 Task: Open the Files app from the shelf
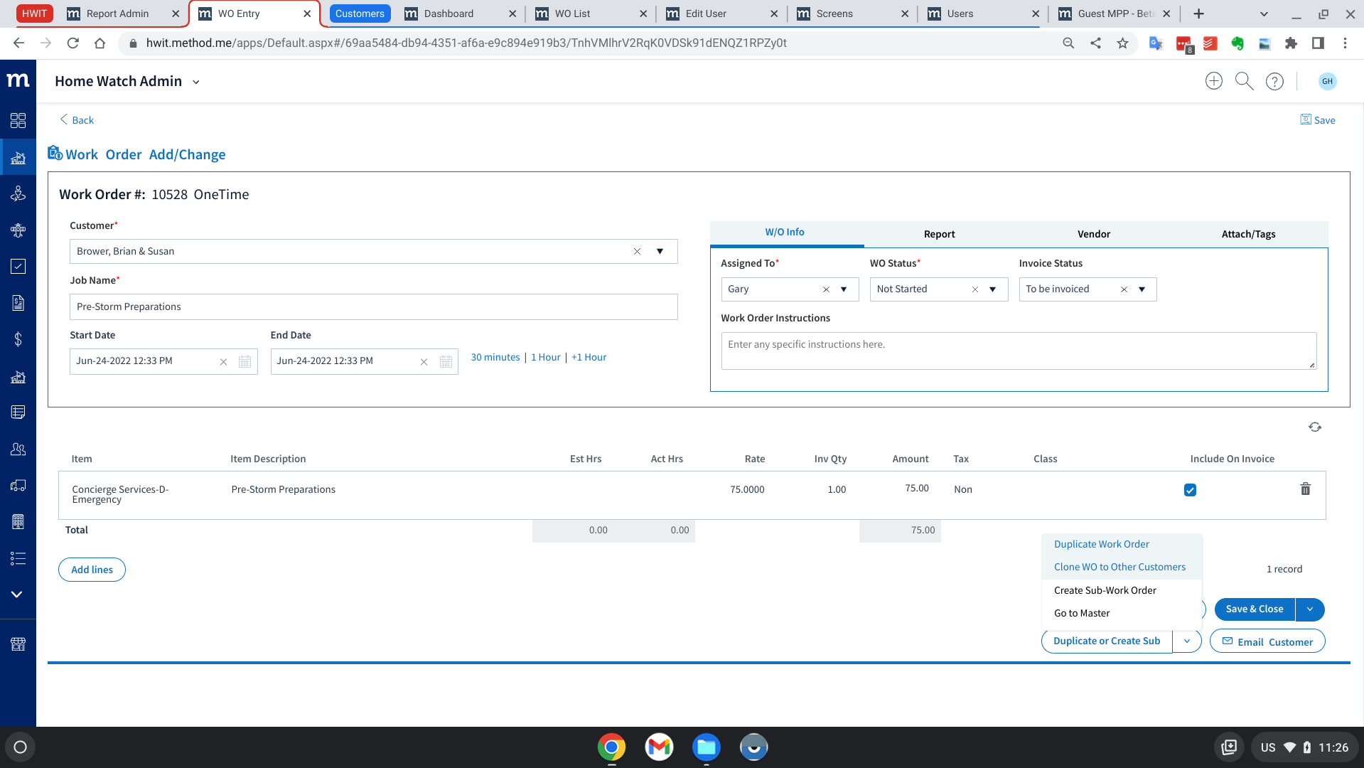click(706, 747)
